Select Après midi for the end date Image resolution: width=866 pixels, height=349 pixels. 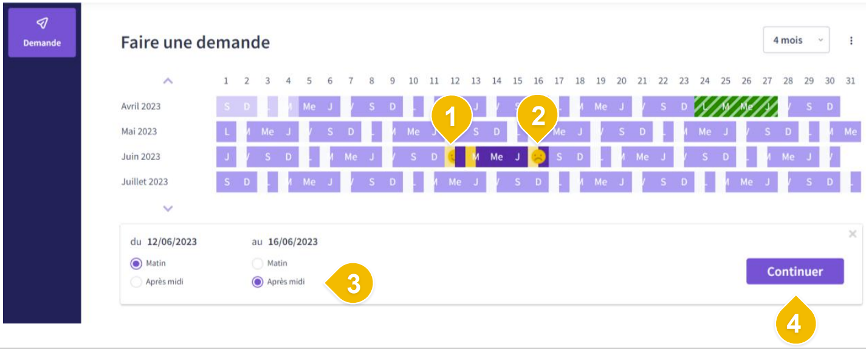pos(258,282)
